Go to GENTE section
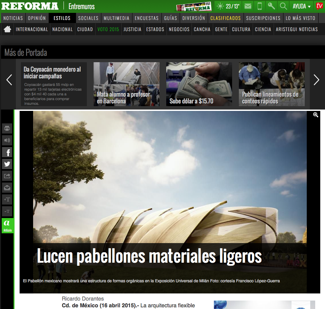This screenshot has height=309, width=325. tap(221, 29)
